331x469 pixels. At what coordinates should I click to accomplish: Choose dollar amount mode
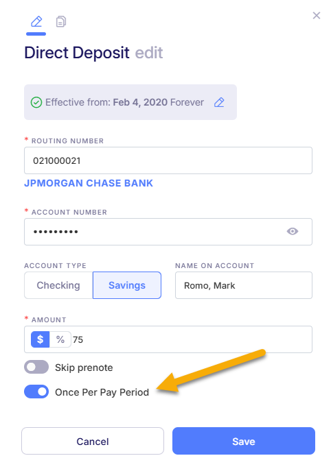pyautogui.click(x=40, y=339)
